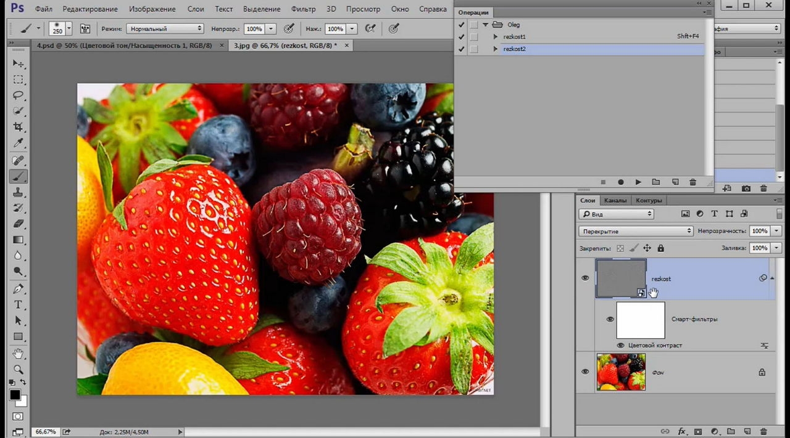Screen dimensions: 790x438
Task: Delete action with Actions panel trash icon
Action: 692,182
